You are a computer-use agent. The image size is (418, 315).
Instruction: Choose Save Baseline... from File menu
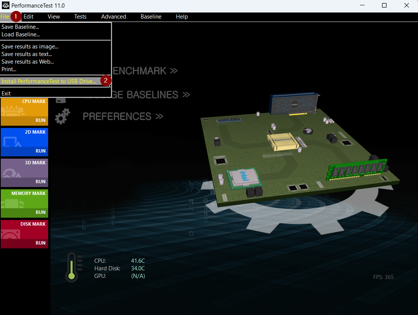(x=55, y=27)
